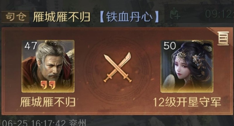Open the 【铁血丹心】 alliance link
234x126 pixels.
pyautogui.click(x=129, y=17)
